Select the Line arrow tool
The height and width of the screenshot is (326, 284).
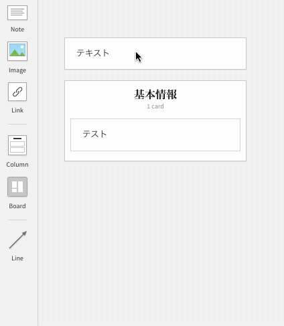tap(18, 240)
